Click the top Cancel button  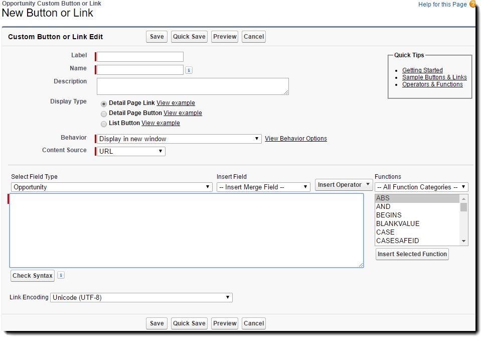pos(254,37)
